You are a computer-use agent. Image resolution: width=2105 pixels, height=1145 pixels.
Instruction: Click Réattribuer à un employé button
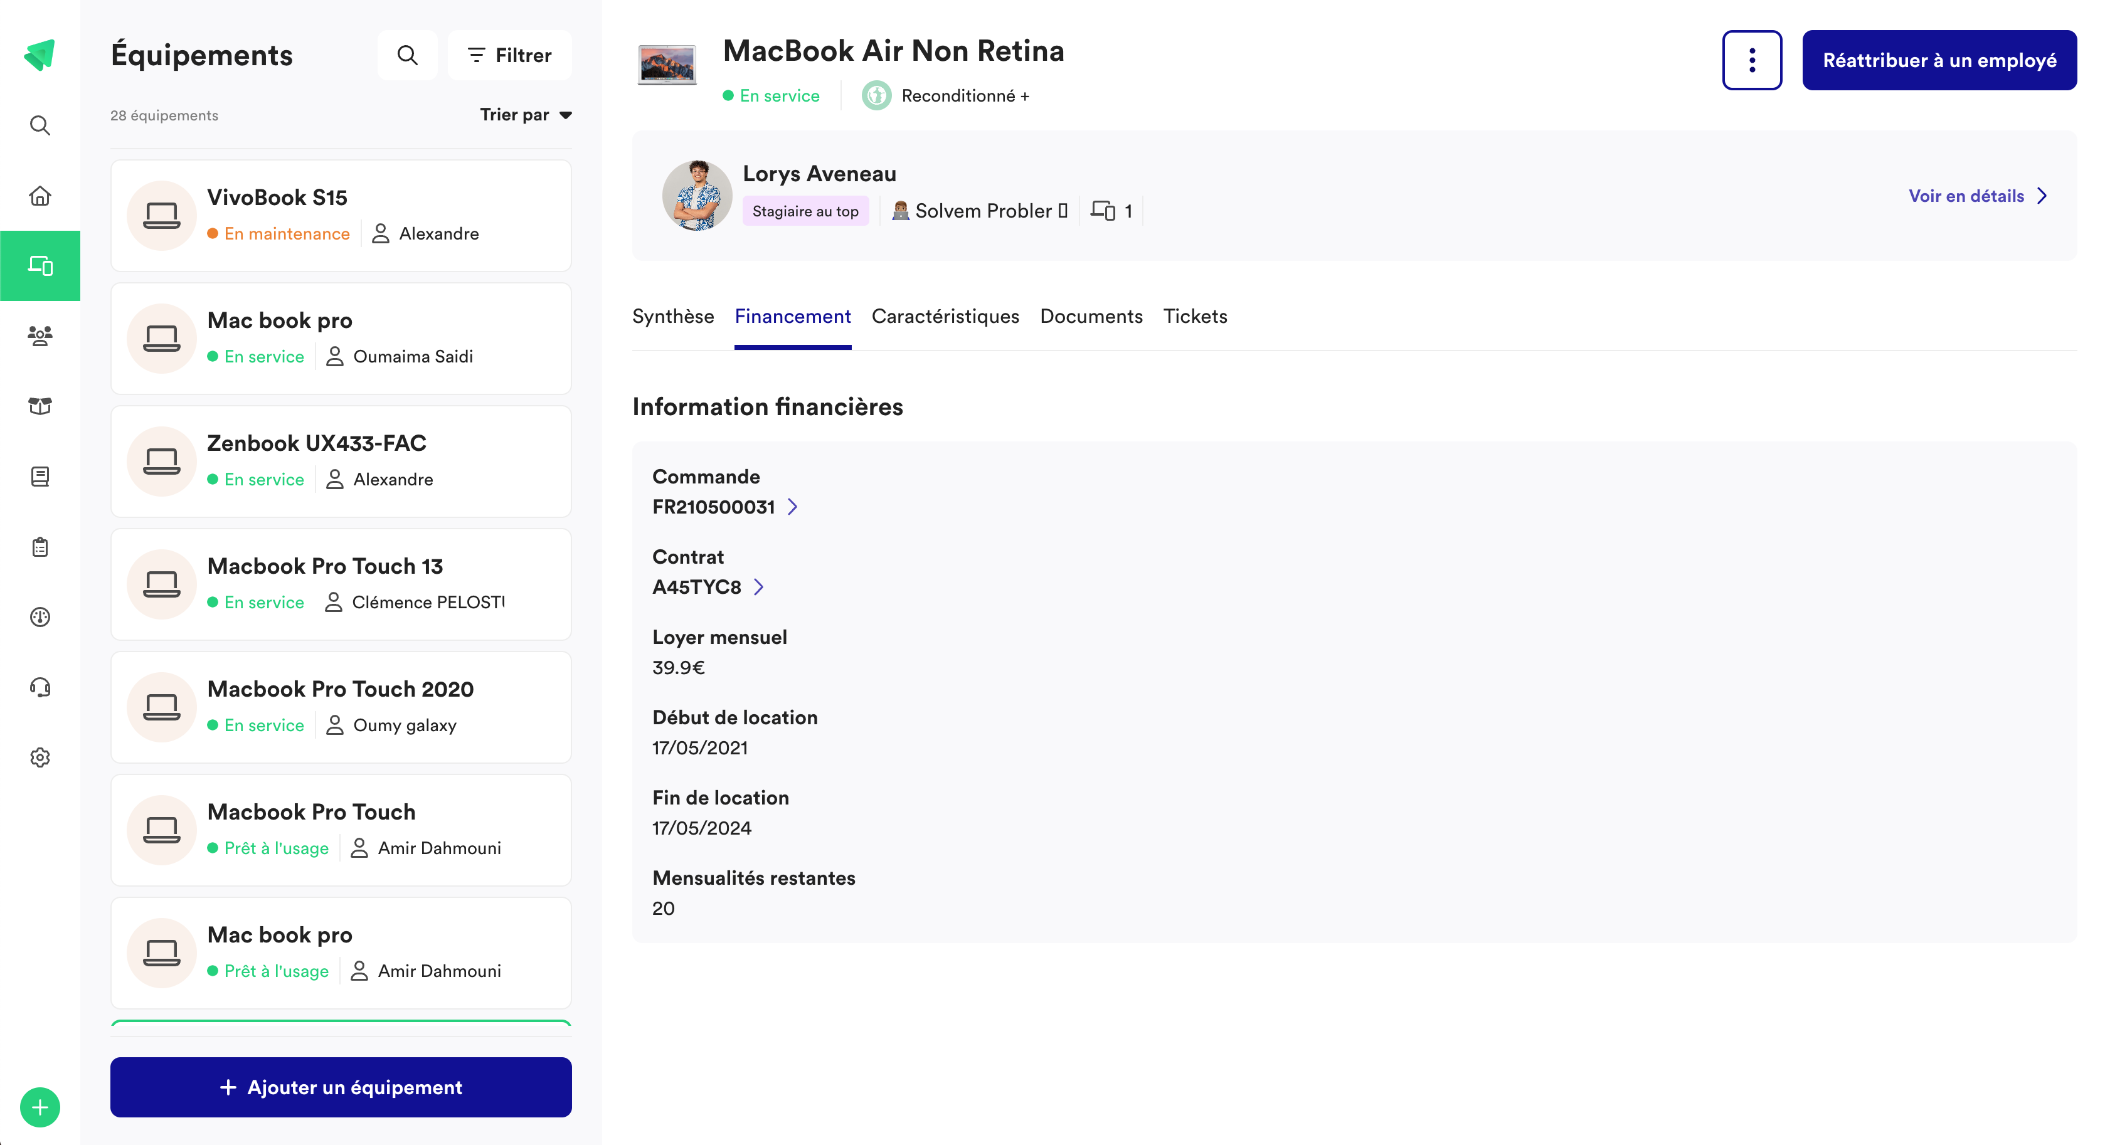[1939, 60]
